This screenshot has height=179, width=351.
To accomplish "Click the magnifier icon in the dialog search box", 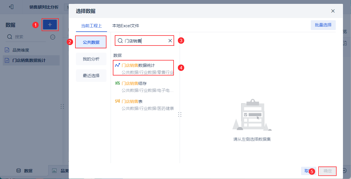I will pos(120,41).
